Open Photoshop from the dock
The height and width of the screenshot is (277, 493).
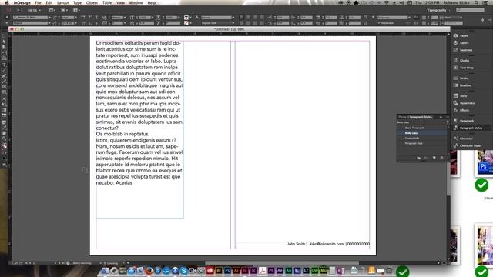point(227,270)
